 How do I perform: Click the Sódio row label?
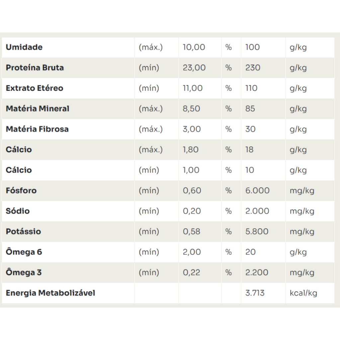18,211
